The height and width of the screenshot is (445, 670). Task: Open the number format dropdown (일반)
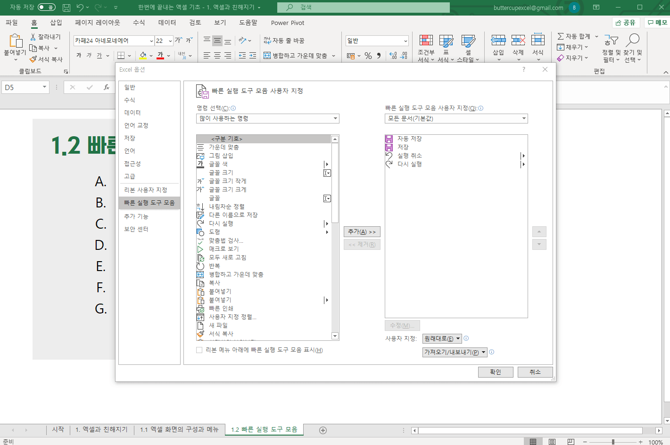(405, 41)
